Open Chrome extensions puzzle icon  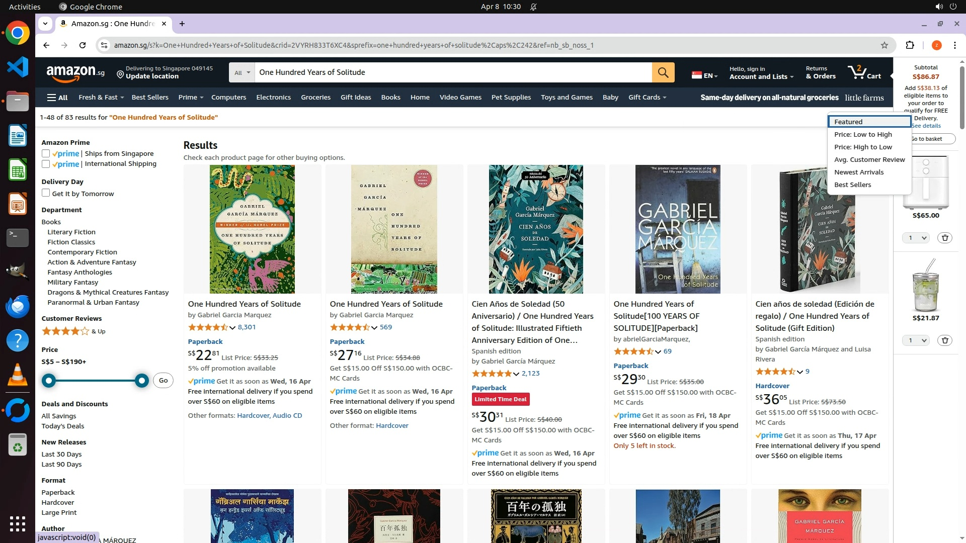(910, 45)
